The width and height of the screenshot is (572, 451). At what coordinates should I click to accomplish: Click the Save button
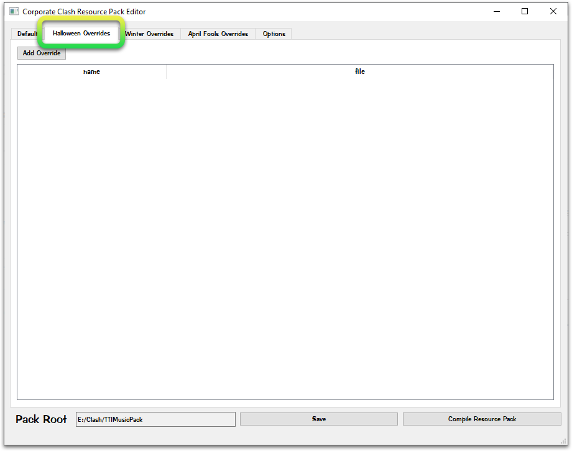click(x=319, y=419)
